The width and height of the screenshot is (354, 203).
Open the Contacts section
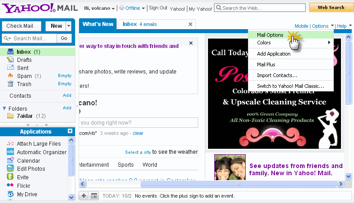20,95
